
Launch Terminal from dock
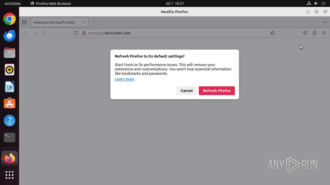[10, 137]
